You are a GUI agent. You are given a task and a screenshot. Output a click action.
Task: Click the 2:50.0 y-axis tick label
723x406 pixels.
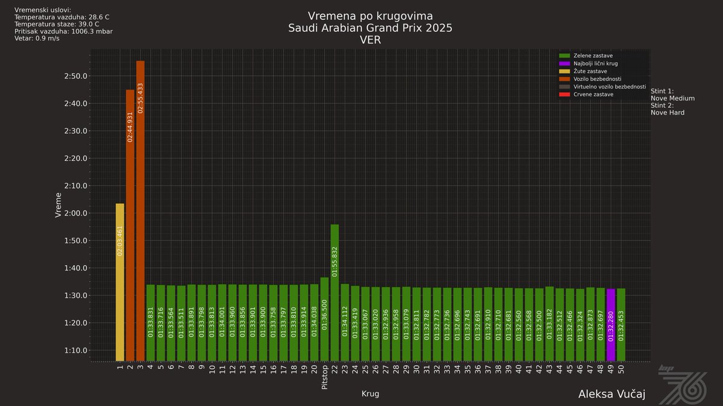75,76
